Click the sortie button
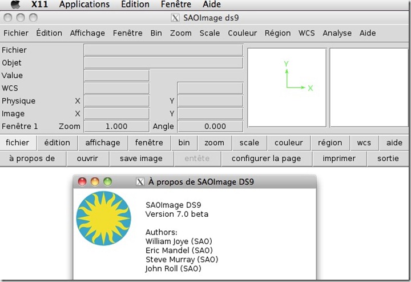This screenshot has height=282, width=411. click(388, 158)
